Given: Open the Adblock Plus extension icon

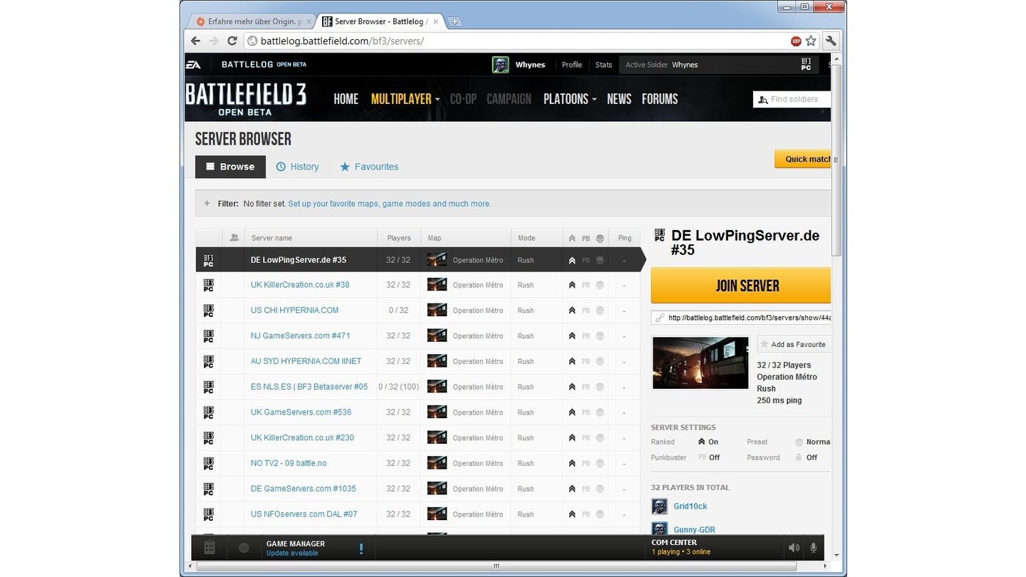Looking at the screenshot, I should point(796,41).
